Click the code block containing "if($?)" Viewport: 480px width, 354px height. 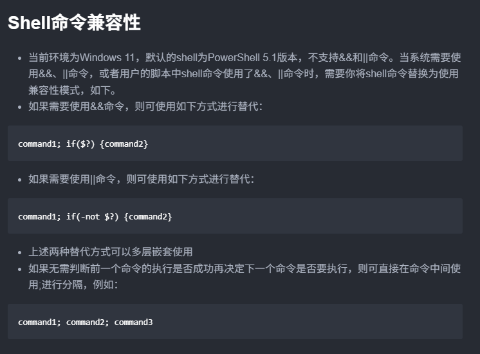click(235, 143)
